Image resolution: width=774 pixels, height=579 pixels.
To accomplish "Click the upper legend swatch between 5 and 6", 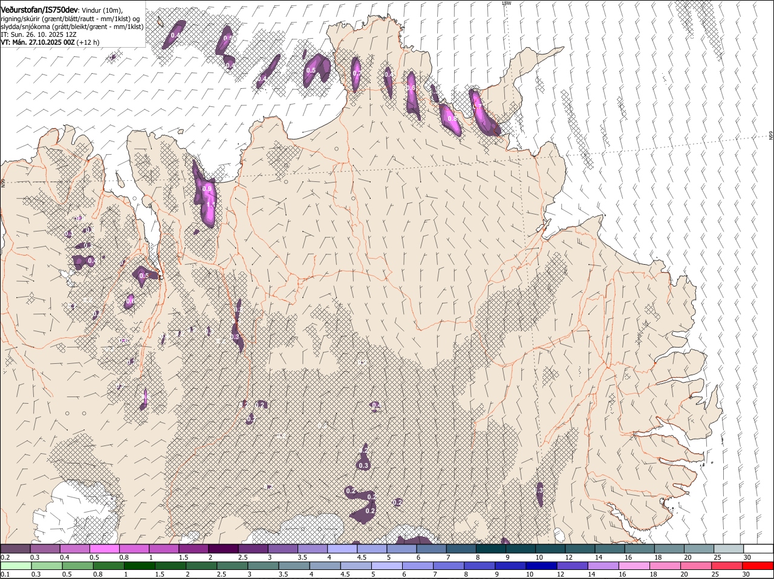I will tap(402, 548).
